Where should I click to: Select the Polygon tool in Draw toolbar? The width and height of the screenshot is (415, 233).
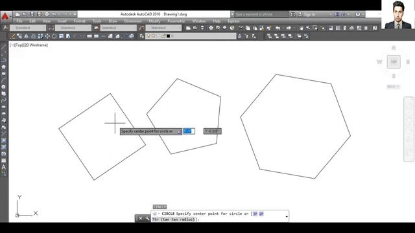pos(3,67)
